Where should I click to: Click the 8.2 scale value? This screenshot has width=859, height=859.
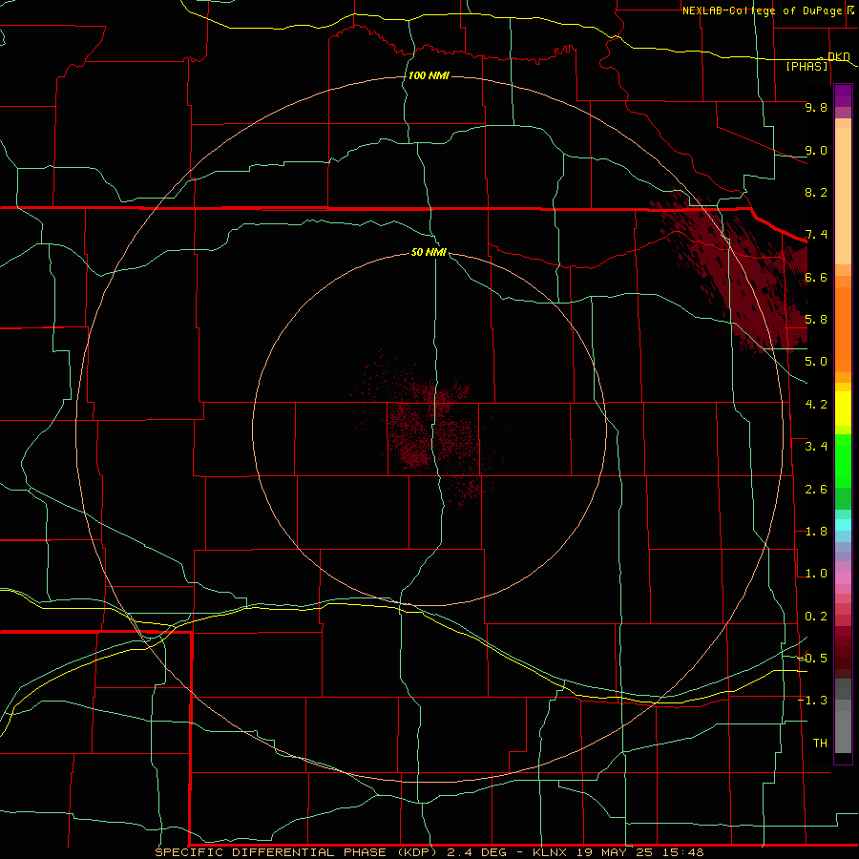point(816,192)
